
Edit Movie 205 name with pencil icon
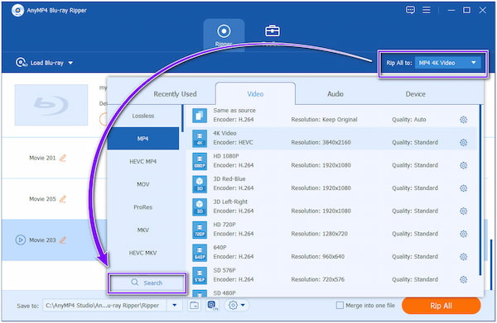63,199
